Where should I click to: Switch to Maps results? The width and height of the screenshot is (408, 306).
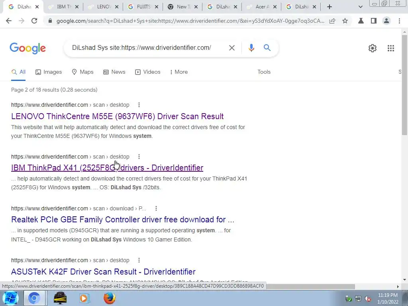(x=82, y=72)
